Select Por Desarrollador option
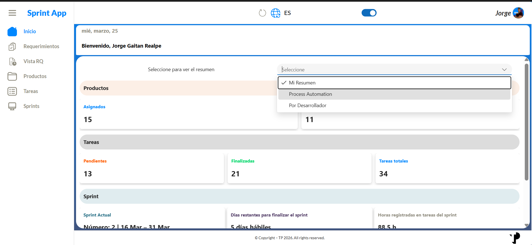This screenshot has height=245, width=532. pos(394,105)
